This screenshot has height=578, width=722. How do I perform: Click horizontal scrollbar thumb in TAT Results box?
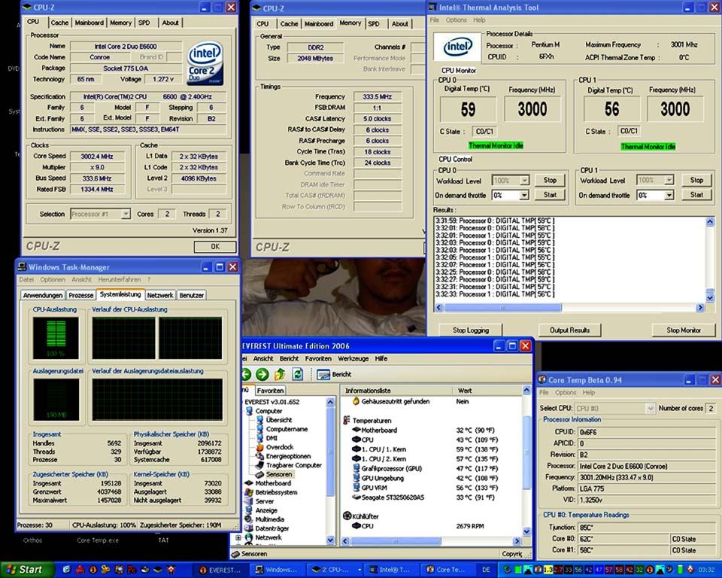(503, 307)
